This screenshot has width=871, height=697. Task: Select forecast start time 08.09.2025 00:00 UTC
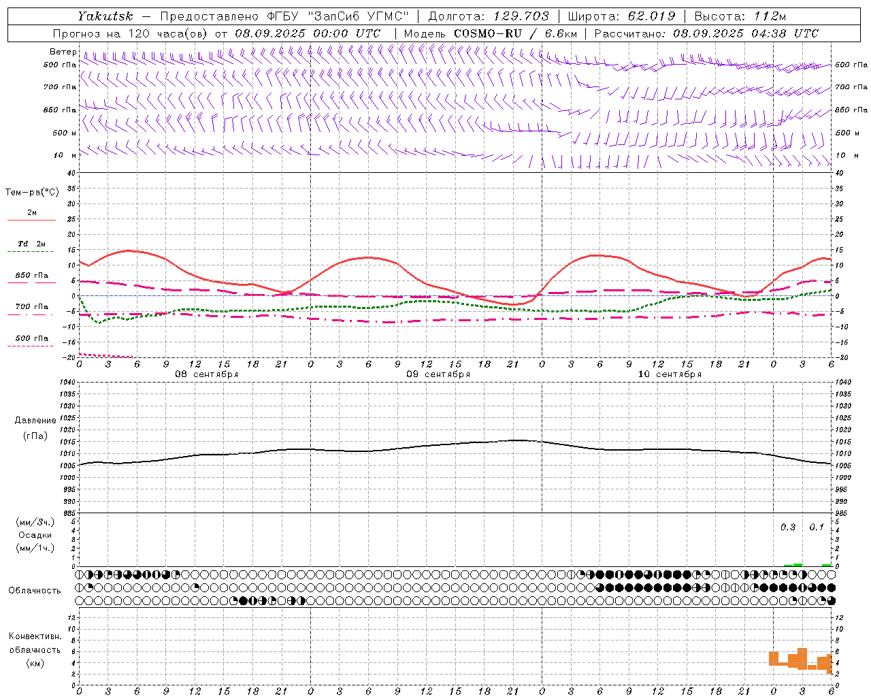coord(308,33)
